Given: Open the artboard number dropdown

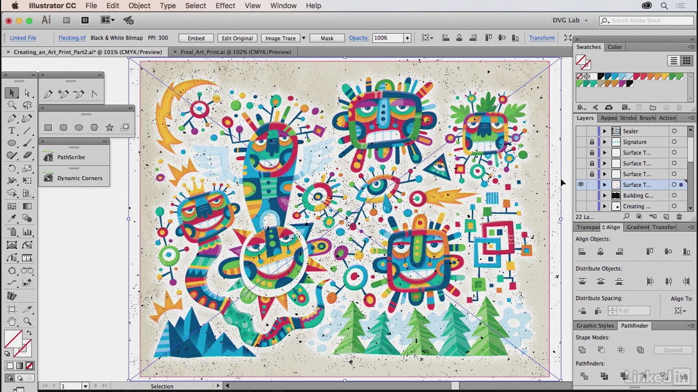Looking at the screenshot, I should pos(85,386).
